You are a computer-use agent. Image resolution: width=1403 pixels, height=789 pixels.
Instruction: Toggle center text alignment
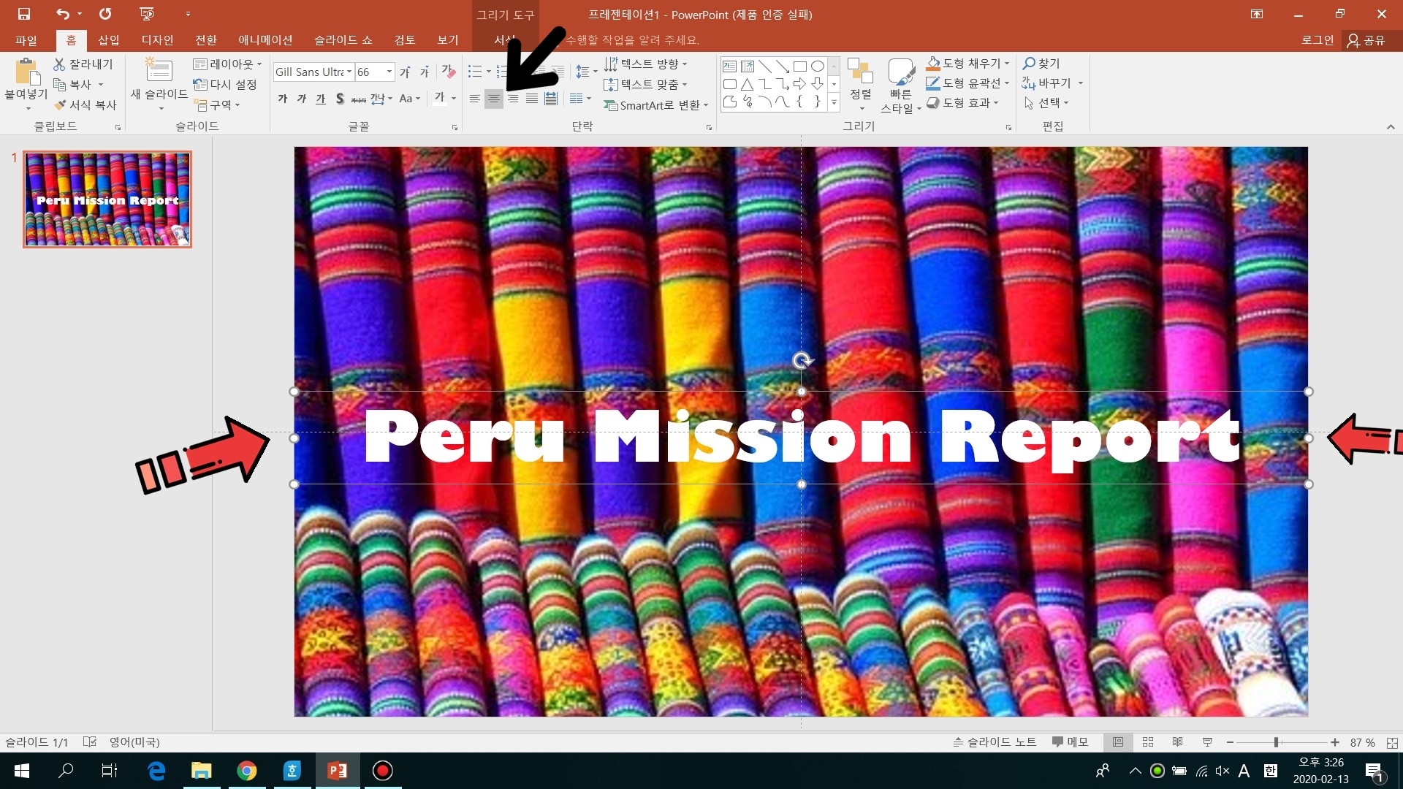click(x=494, y=99)
